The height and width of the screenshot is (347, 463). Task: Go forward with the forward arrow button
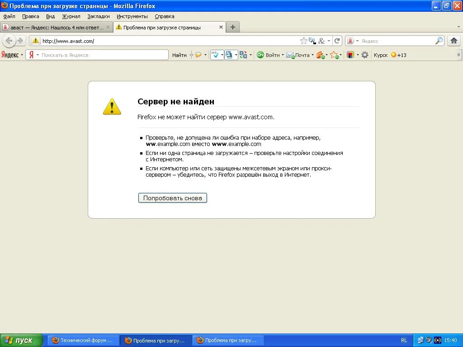(x=20, y=41)
